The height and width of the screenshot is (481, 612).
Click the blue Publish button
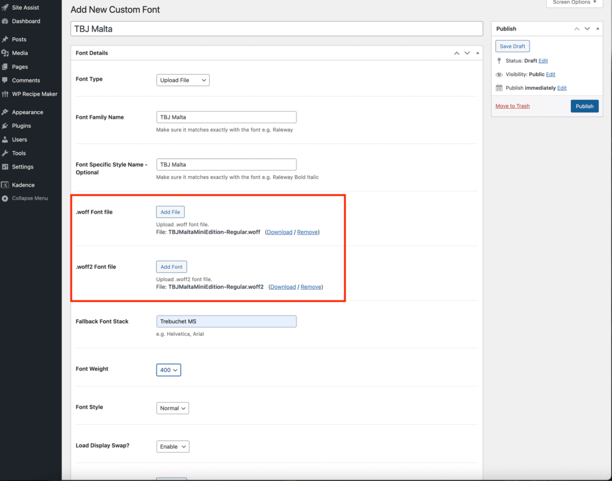tap(584, 106)
